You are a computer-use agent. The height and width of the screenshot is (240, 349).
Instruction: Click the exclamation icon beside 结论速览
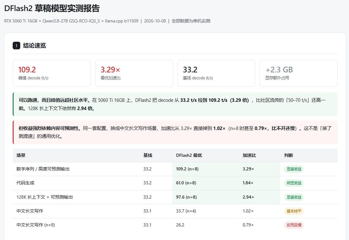pos(16,46)
